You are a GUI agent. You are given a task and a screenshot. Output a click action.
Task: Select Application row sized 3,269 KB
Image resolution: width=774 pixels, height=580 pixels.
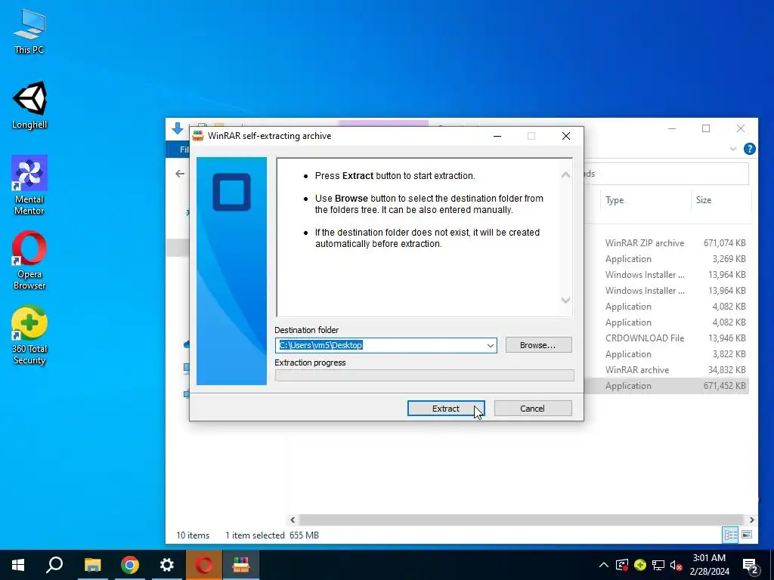tap(667, 259)
